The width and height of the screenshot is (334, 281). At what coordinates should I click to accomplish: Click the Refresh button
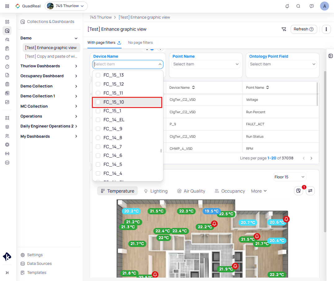click(x=303, y=29)
